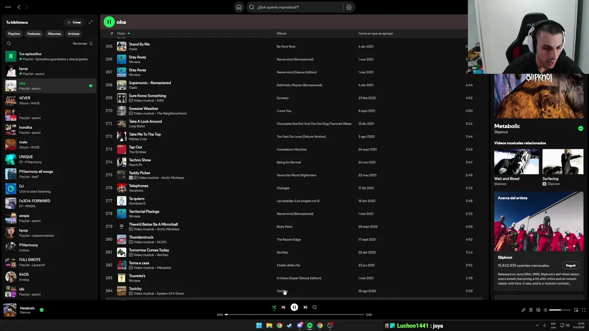Mute the volume with the speaker icon

point(545,310)
